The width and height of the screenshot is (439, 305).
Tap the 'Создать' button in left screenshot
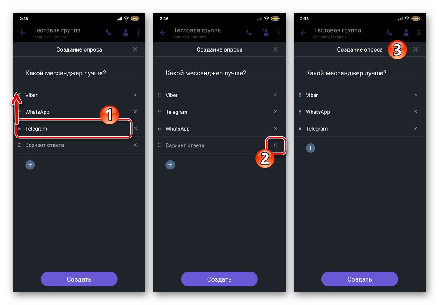click(x=79, y=279)
